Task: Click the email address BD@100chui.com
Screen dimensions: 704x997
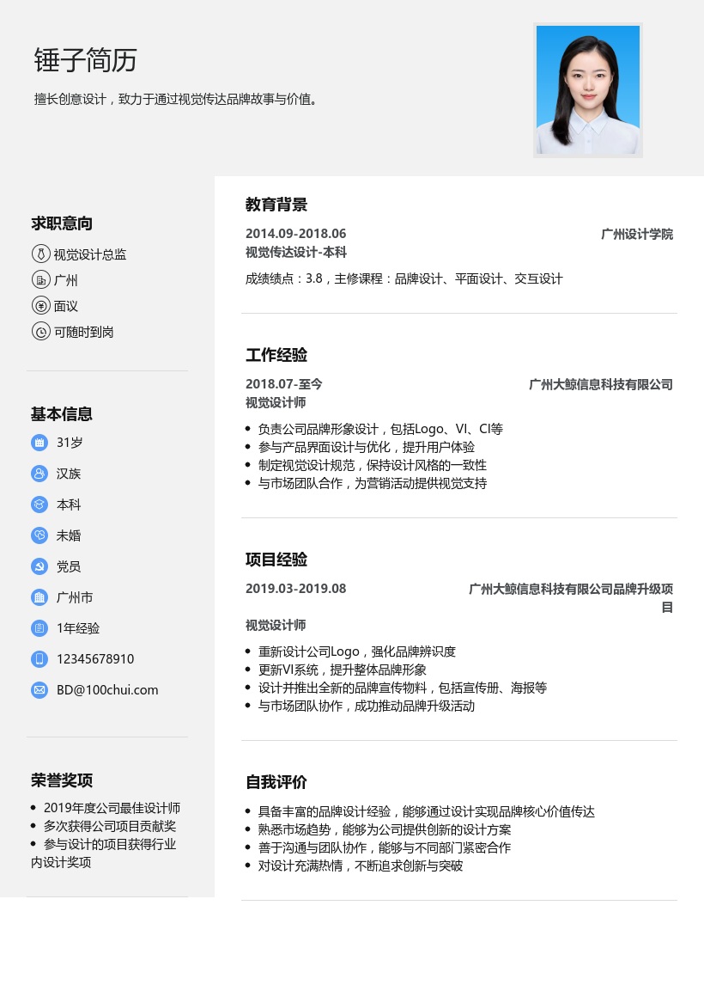Action: coord(107,689)
